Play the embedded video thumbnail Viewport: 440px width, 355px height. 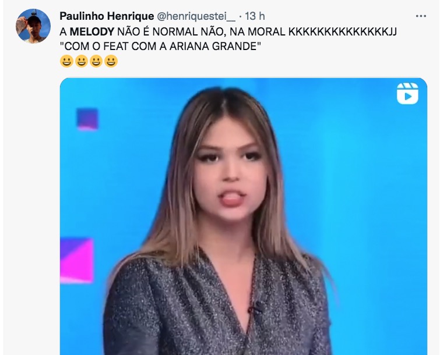(243, 216)
